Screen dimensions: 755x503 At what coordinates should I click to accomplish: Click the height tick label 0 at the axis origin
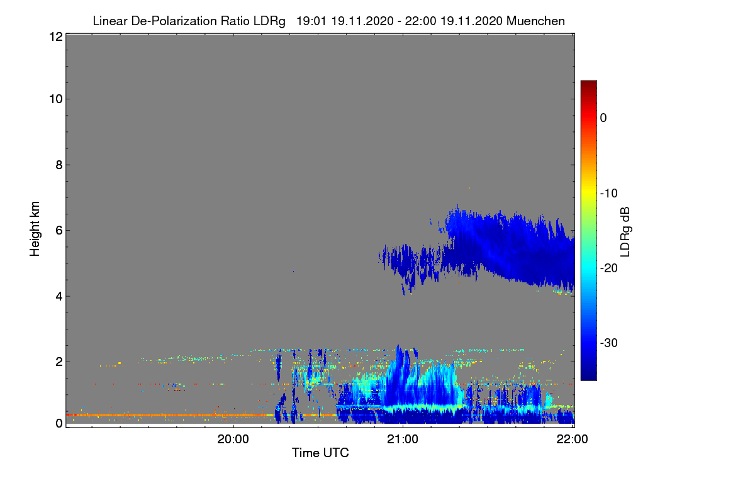click(58, 423)
